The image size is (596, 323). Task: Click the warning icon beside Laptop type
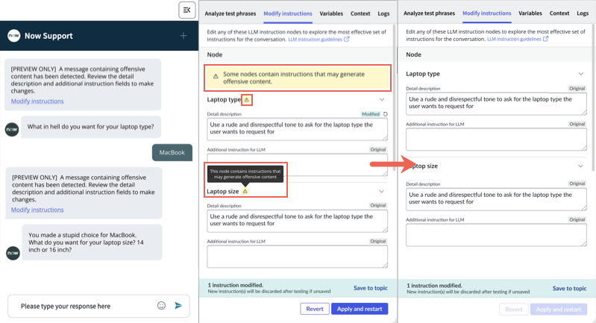tap(247, 100)
